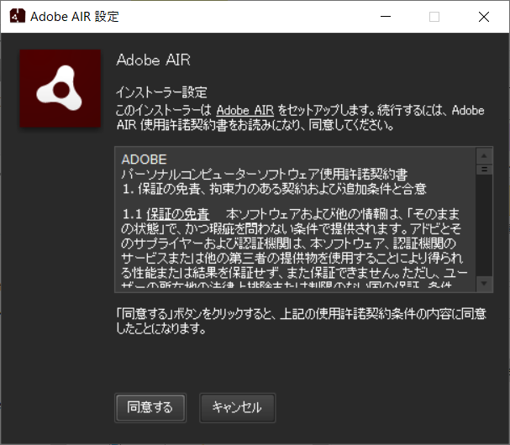Screen dimensions: 510x445
Task: Open the underlined Adobe AIR link
Action: coord(244,111)
